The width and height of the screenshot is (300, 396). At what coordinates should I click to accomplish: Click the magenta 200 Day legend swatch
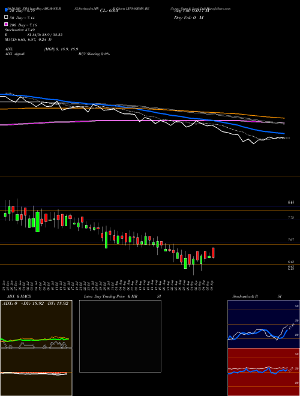6,24
